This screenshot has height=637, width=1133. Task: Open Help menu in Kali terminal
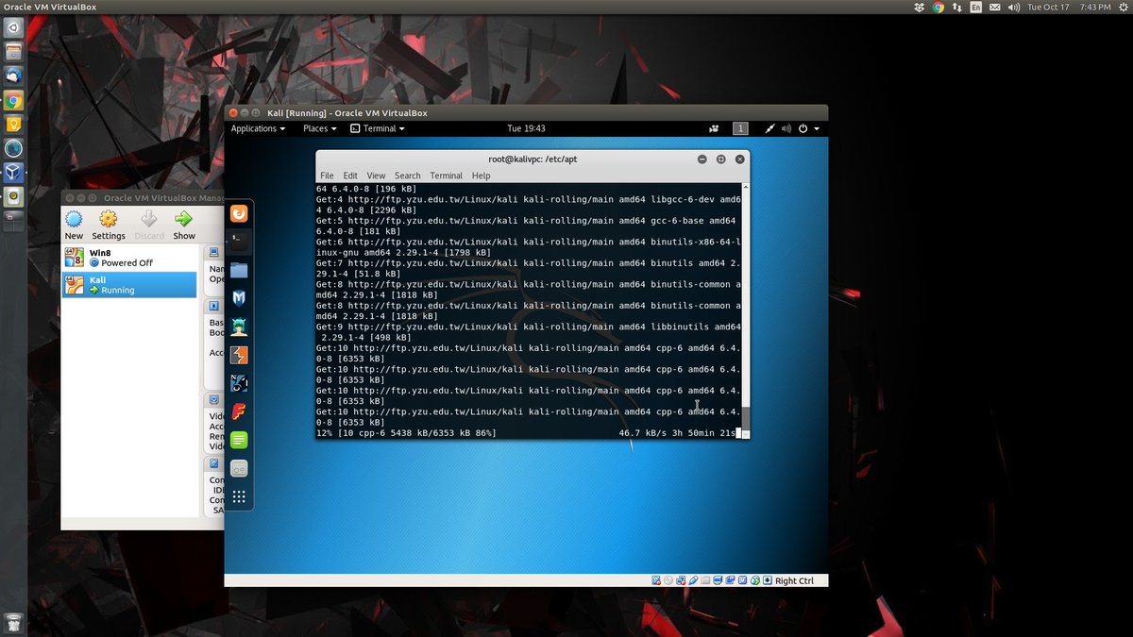point(482,176)
